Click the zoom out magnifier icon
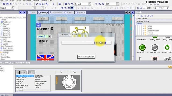172x96 pixels. click(103, 4)
